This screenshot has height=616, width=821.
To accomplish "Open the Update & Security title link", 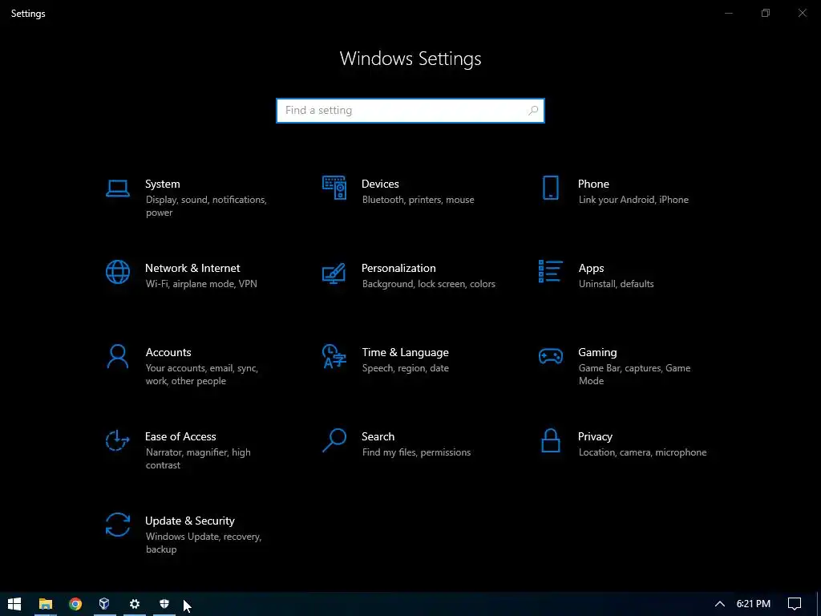I will (189, 521).
